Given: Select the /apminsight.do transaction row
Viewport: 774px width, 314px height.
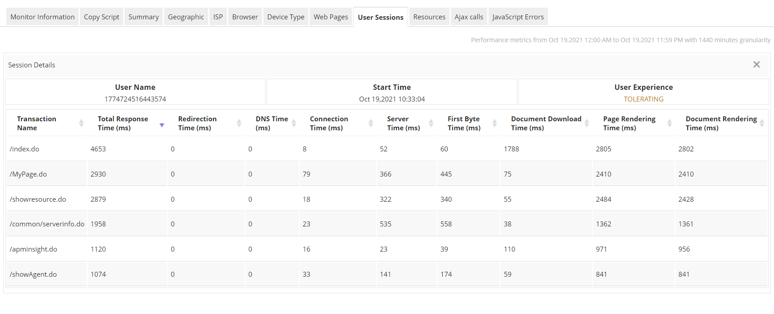Looking at the screenshot, I should pyautogui.click(x=34, y=249).
